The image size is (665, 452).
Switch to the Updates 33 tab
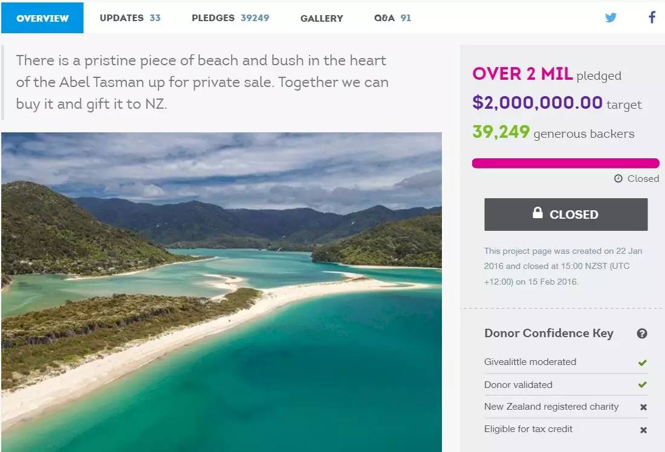(130, 18)
